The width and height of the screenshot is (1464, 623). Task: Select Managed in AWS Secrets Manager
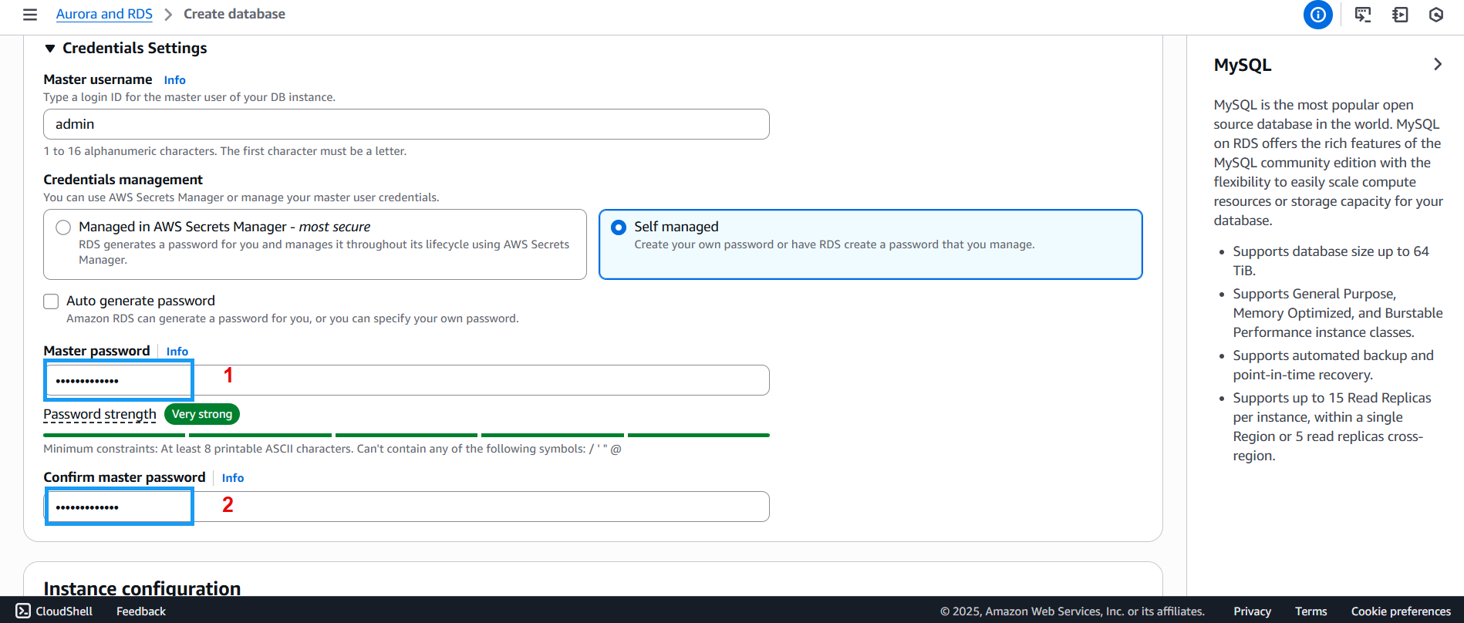63,227
